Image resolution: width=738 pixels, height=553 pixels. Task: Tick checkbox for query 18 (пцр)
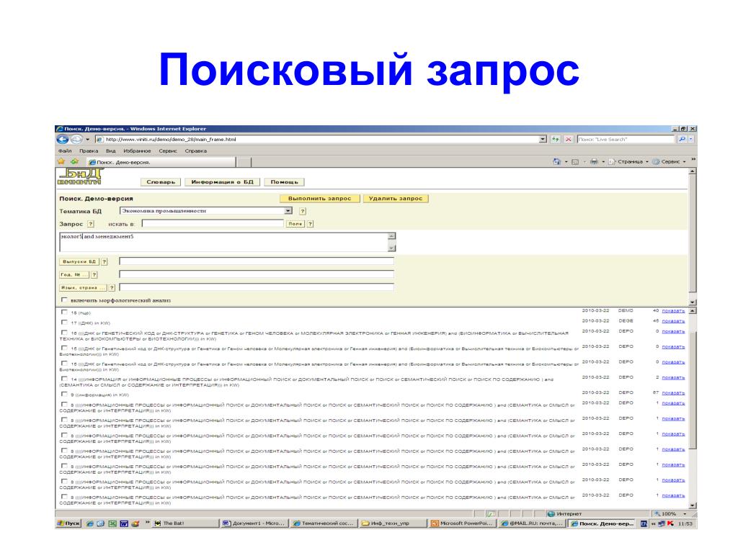click(64, 312)
